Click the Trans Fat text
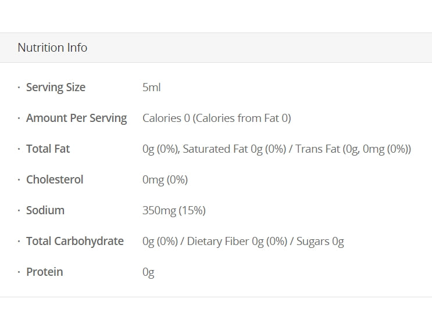The width and height of the screenshot is (432, 324). click(317, 149)
